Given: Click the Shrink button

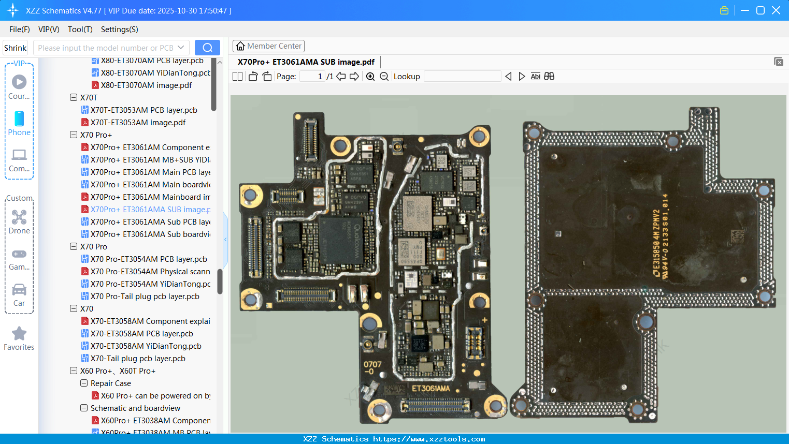Looking at the screenshot, I should click(15, 48).
